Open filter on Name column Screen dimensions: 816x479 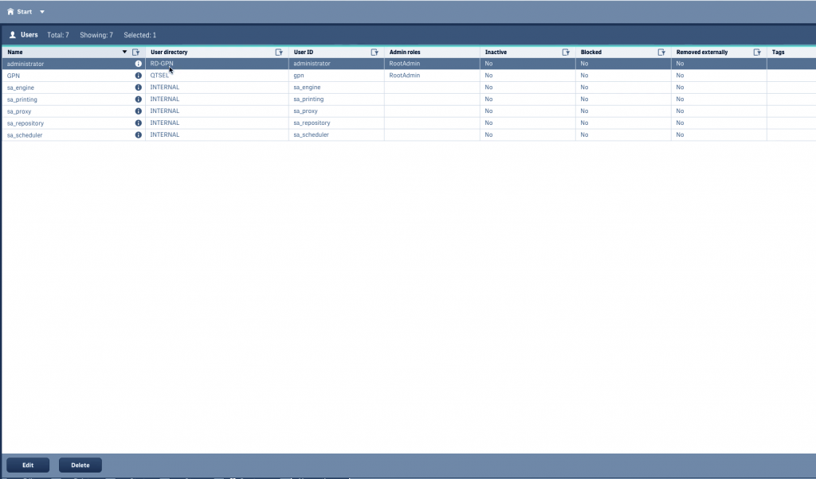pos(135,52)
